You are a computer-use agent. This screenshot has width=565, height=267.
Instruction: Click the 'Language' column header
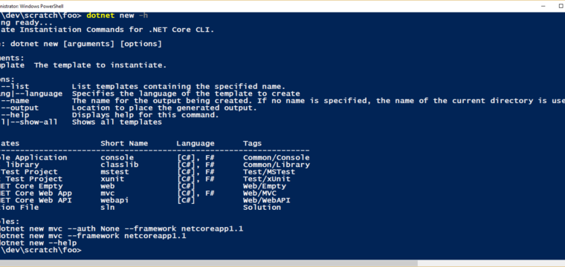(196, 143)
